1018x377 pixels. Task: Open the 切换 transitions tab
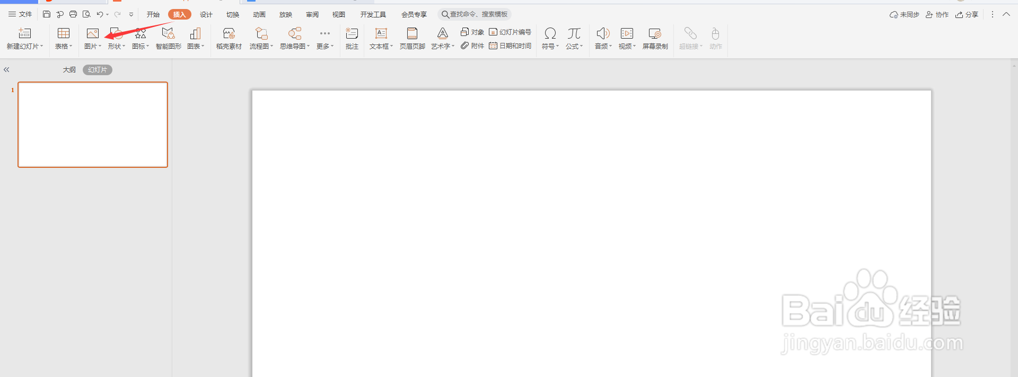tap(233, 14)
